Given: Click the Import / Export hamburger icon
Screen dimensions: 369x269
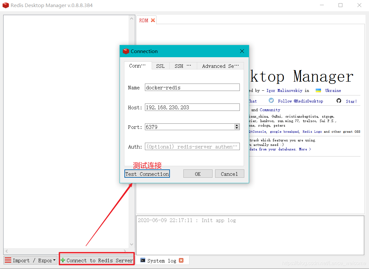Looking at the screenshot, I should click(x=8, y=260).
